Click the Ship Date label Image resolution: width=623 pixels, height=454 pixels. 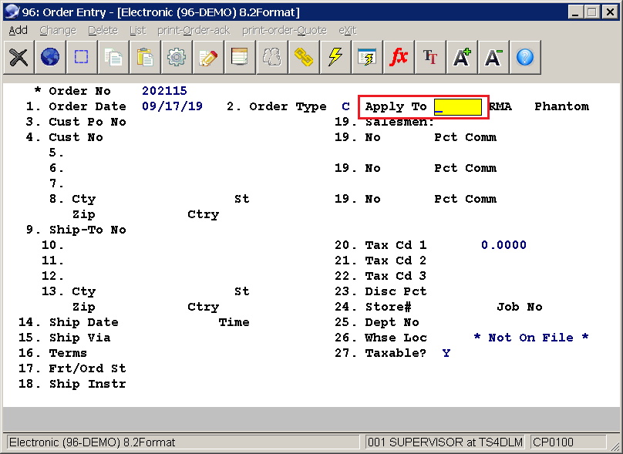83,322
